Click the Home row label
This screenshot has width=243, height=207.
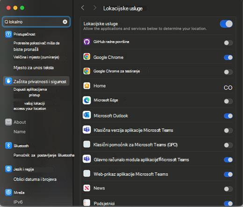(100, 86)
